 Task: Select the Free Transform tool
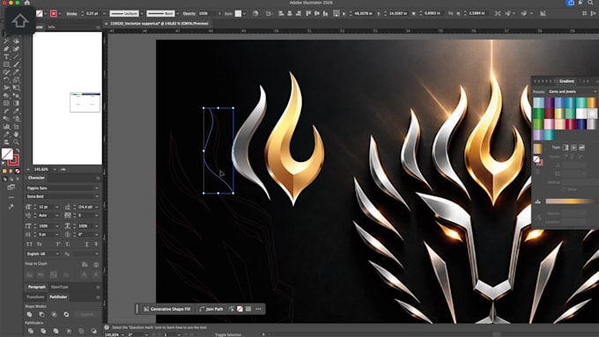click(16, 88)
